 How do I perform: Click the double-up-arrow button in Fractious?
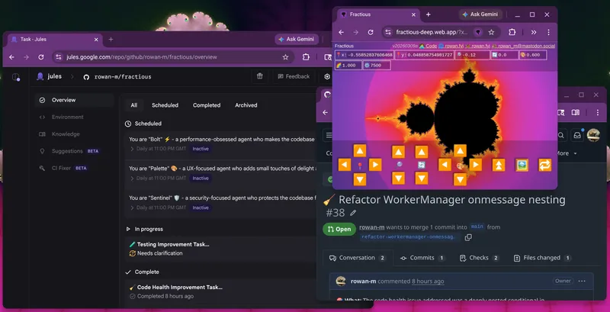tap(499, 165)
